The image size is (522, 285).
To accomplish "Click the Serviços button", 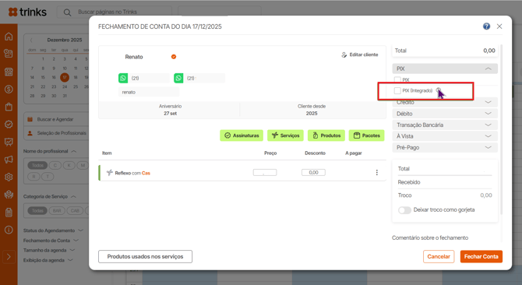I will (x=285, y=135).
